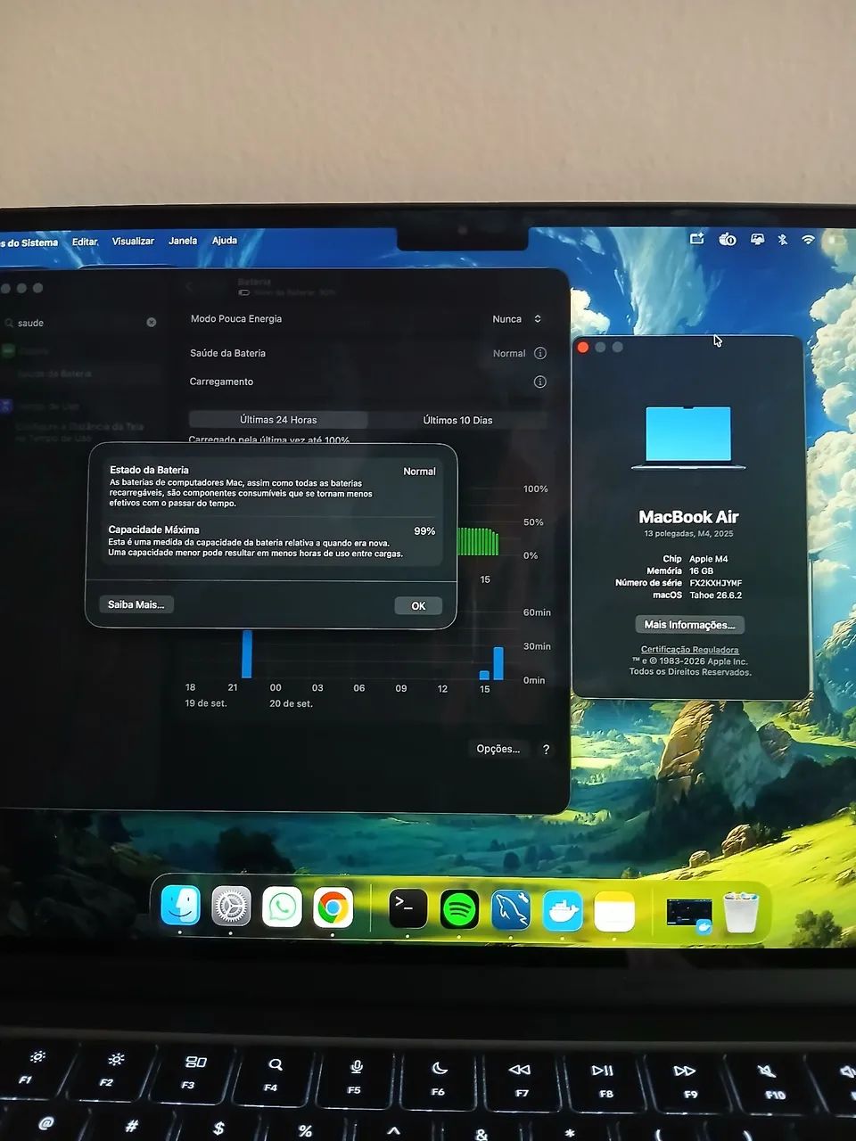The width and height of the screenshot is (856, 1141).
Task: Click the 'Carregamento' row label
Action: (221, 382)
